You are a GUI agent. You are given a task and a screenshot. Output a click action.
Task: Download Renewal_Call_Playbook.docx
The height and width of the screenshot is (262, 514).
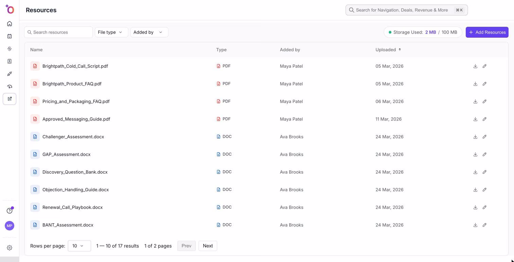[475, 207]
